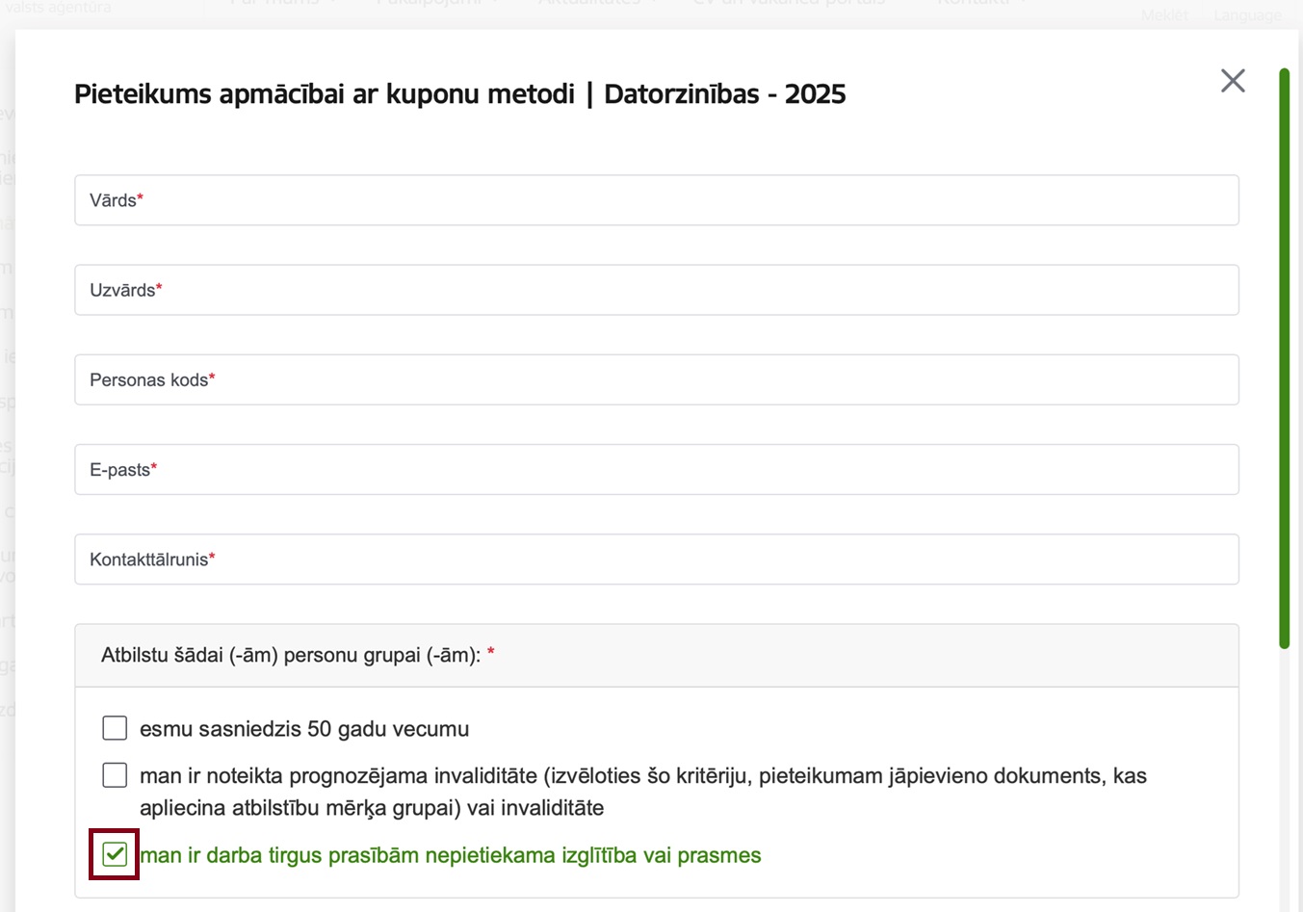This screenshot has width=1303, height=912.
Task: Activate the Kontakttālrunis input box
Action: pos(657,560)
